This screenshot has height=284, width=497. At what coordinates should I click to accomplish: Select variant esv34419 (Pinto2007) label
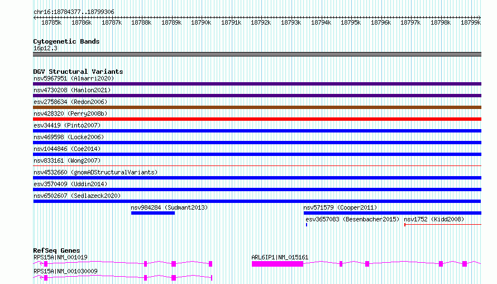click(67, 125)
